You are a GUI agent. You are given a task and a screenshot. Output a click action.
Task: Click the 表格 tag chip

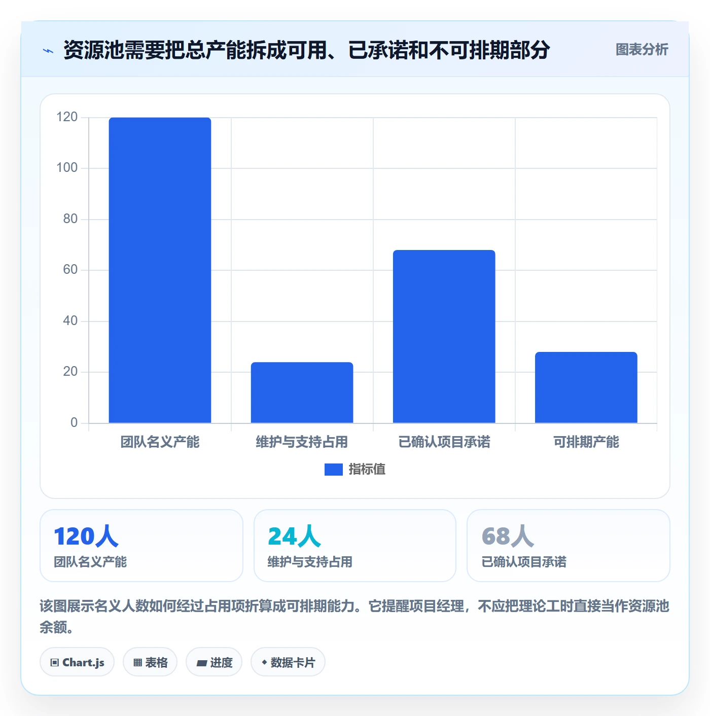[150, 662]
